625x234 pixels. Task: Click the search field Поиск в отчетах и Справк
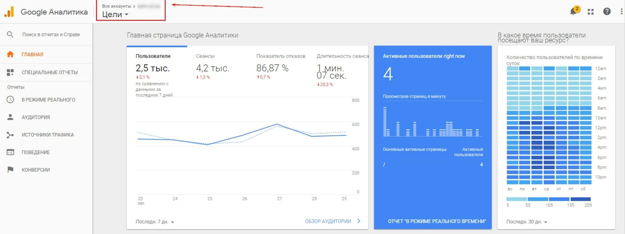[51, 35]
